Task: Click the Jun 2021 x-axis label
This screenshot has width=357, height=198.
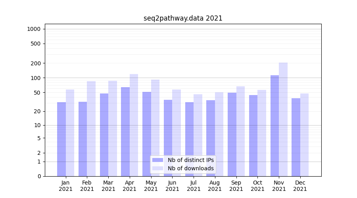Action: (172, 186)
